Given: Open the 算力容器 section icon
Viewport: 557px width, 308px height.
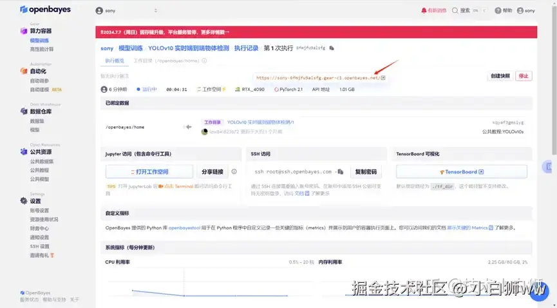Looking at the screenshot, I should (24, 31).
